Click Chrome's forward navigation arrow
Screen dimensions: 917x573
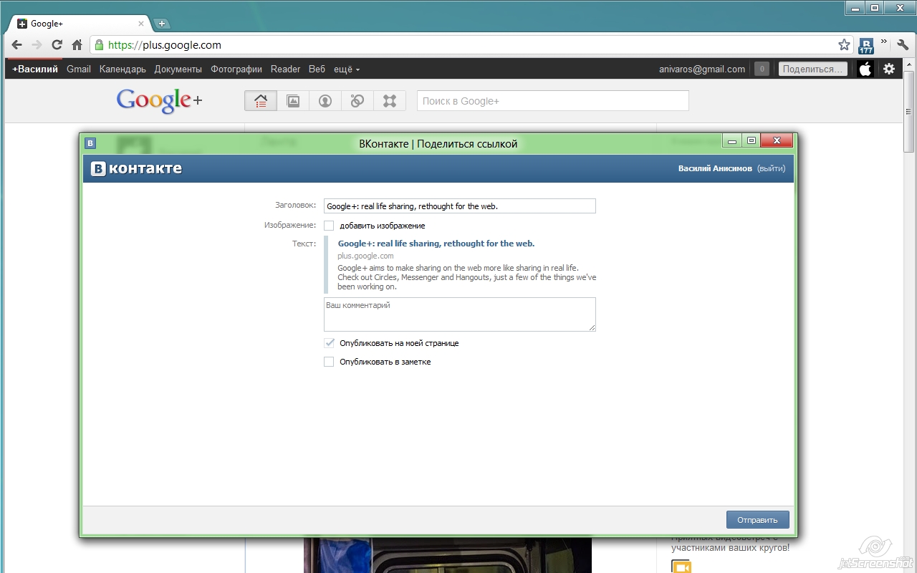coord(37,44)
